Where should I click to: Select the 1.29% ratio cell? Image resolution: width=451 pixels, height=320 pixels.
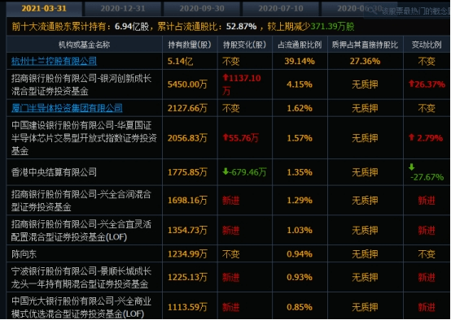300,201
